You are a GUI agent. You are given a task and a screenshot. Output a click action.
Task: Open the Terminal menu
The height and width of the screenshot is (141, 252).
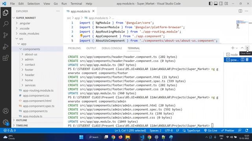tap(76, 4)
